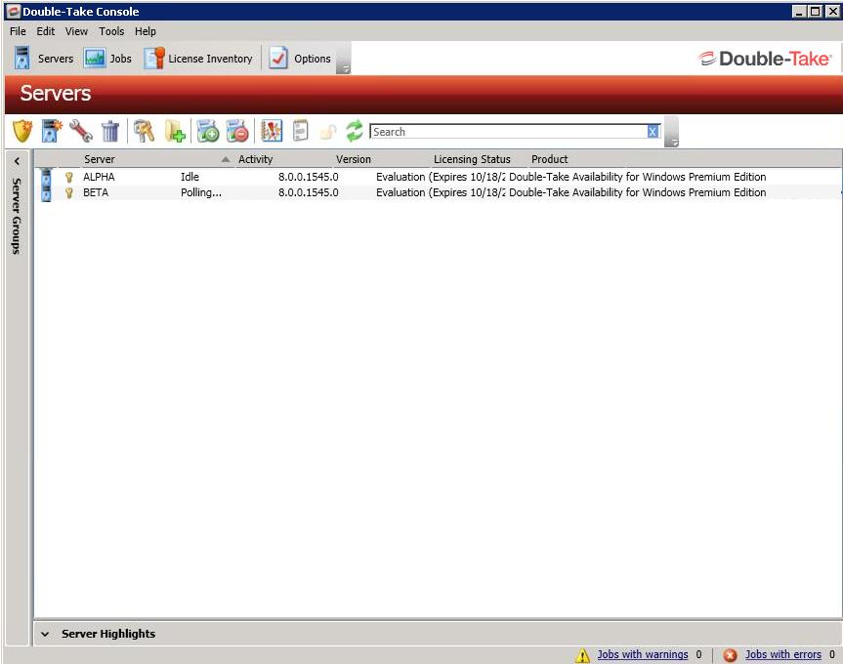
Task: Clear the search box with the X button
Action: [x=653, y=132]
